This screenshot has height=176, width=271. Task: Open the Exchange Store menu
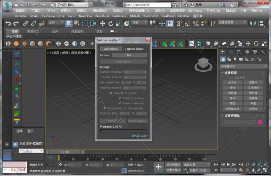(53, 16)
